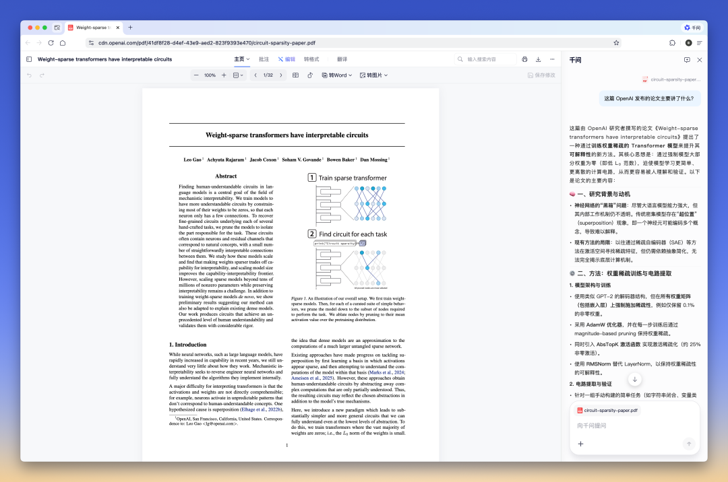
Task: Open the 主页 dropdown menu
Action: coord(241,59)
